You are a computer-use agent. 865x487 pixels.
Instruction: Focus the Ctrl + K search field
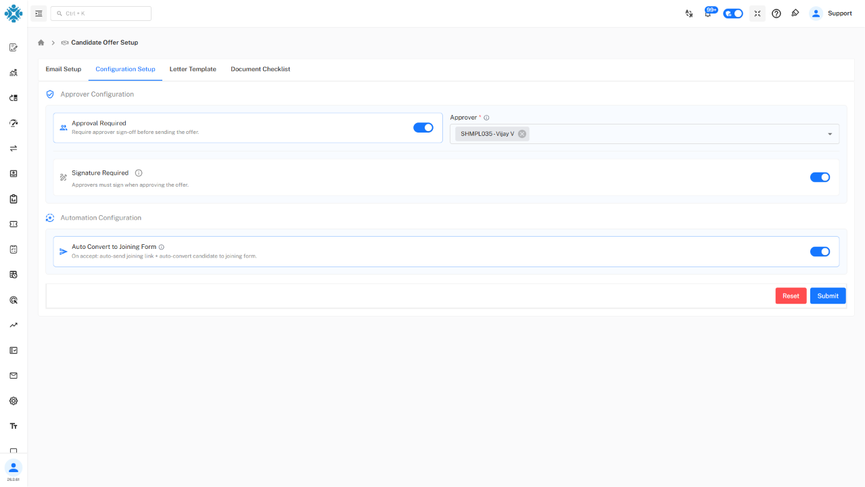(101, 14)
